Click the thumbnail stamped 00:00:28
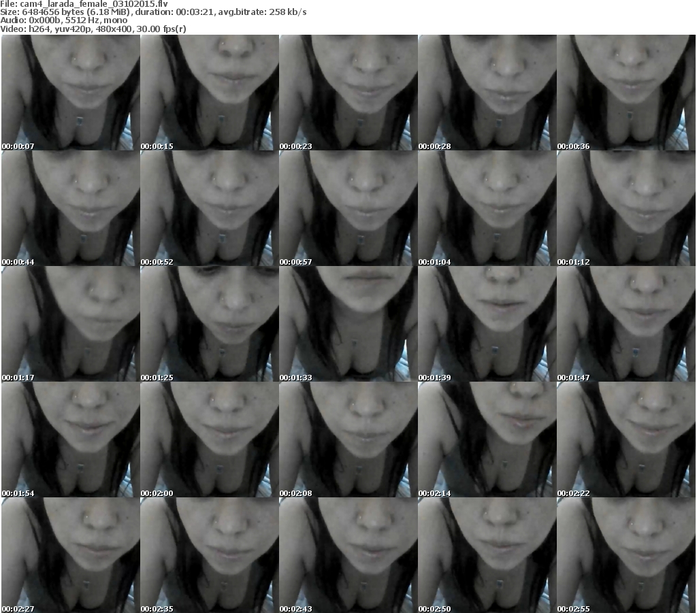Viewport: 697px width, 613px height. pos(487,93)
